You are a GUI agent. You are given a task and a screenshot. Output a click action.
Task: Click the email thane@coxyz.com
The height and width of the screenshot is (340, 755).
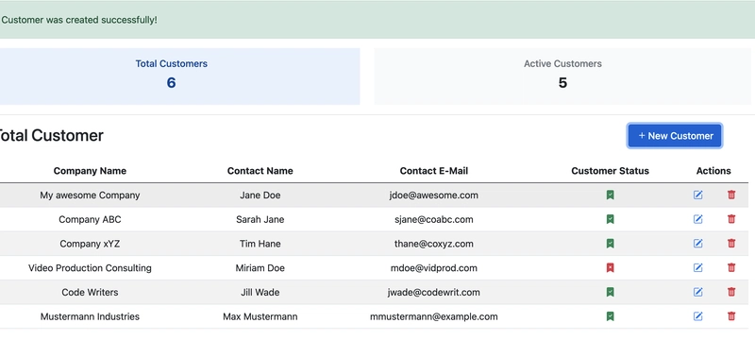(434, 244)
